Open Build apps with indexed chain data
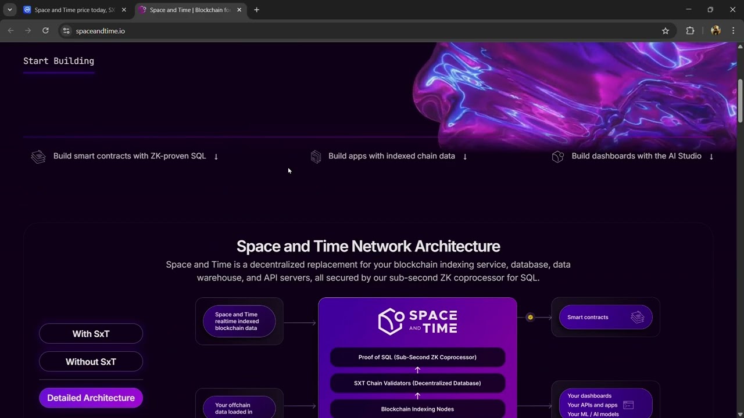The height and width of the screenshot is (418, 744). tap(392, 156)
